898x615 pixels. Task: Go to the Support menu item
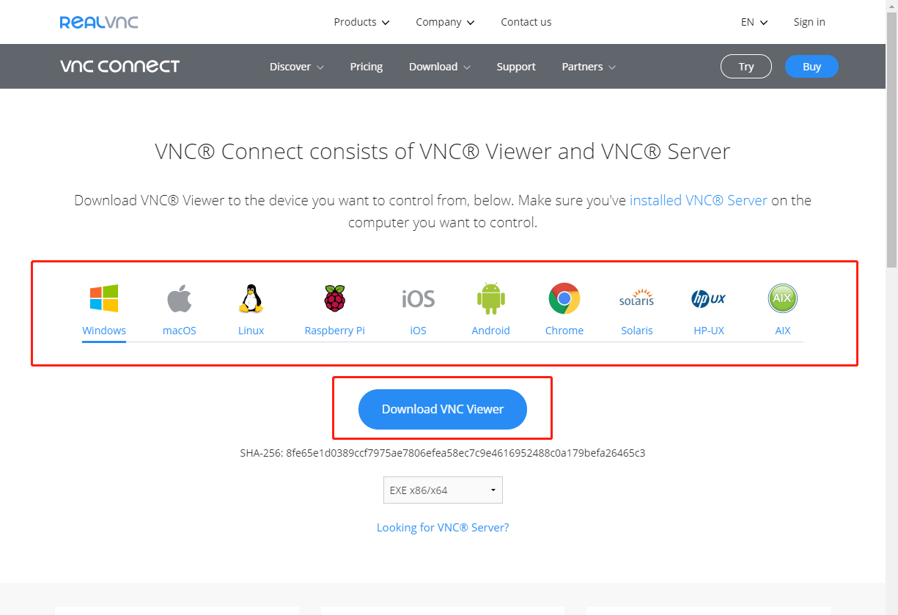coord(516,66)
